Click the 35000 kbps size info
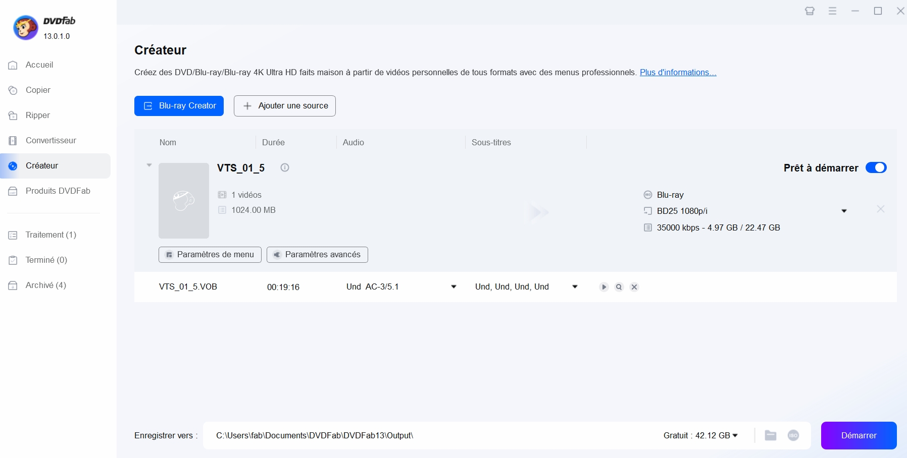Image resolution: width=907 pixels, height=458 pixels. [718, 228]
